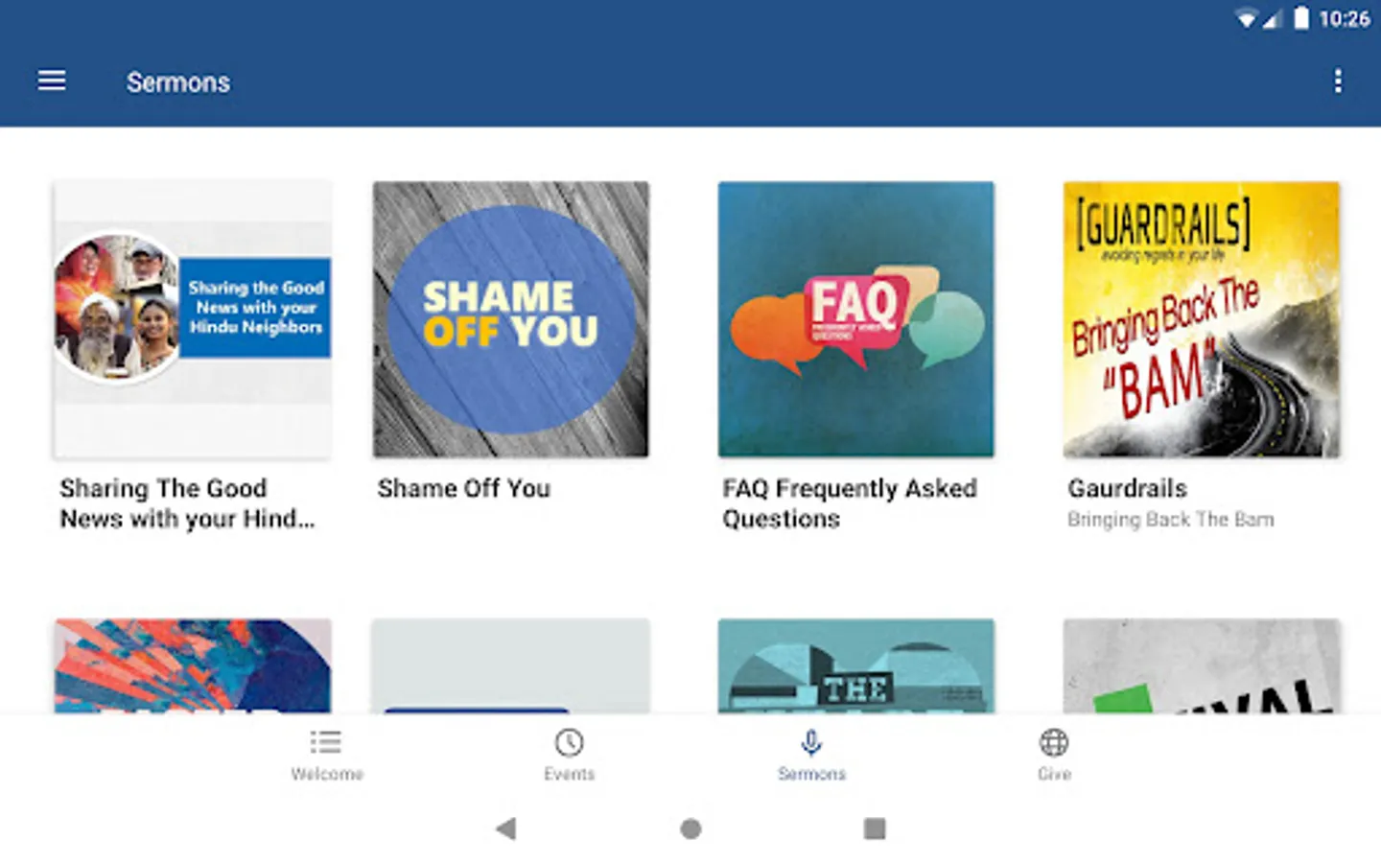Tap the Sermons microphone icon
Screen dimensions: 1381x863
click(811, 742)
